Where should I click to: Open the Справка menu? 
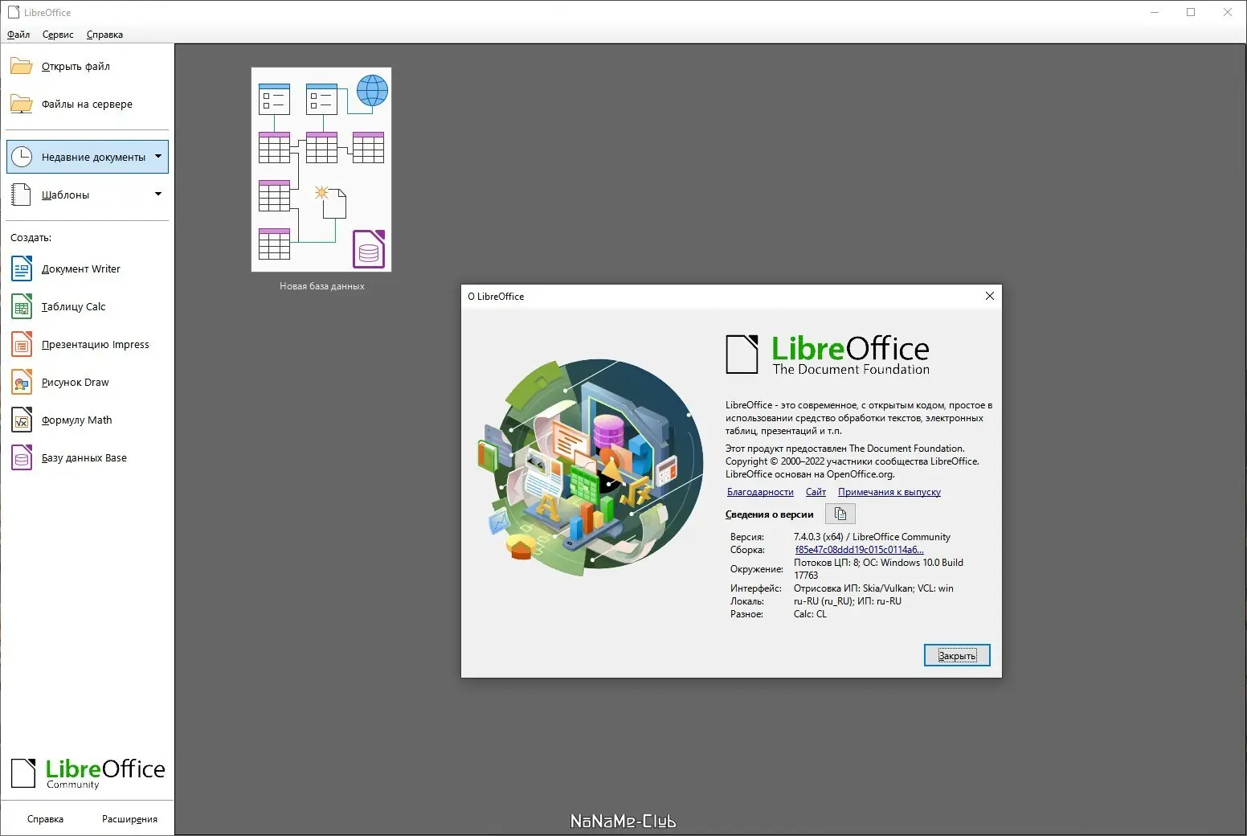(x=104, y=35)
